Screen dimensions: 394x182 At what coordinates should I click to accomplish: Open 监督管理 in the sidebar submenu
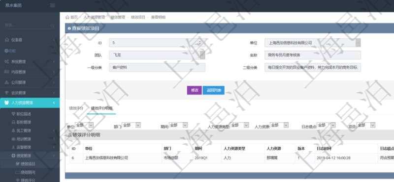click(24, 147)
